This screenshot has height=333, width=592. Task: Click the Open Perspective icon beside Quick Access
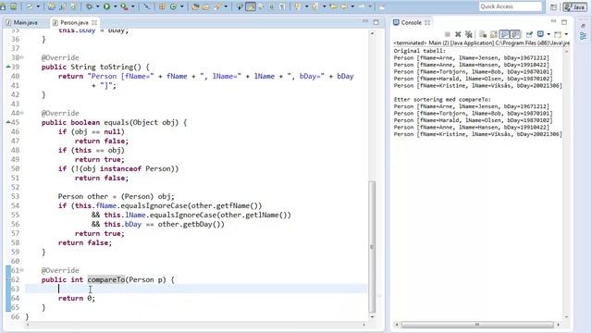pyautogui.click(x=553, y=6)
